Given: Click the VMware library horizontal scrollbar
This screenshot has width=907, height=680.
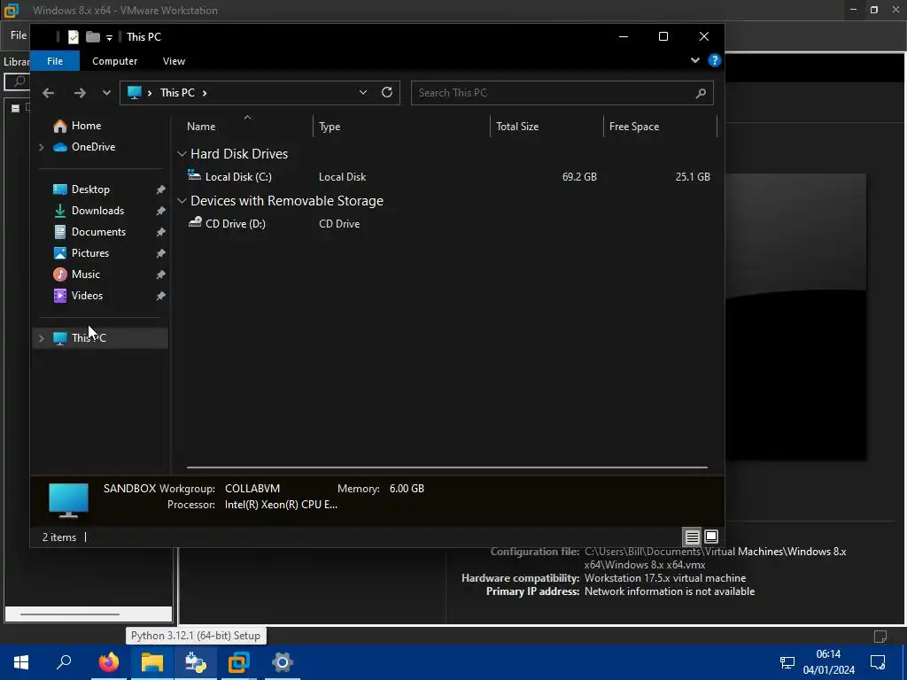Looking at the screenshot, I should (69, 614).
